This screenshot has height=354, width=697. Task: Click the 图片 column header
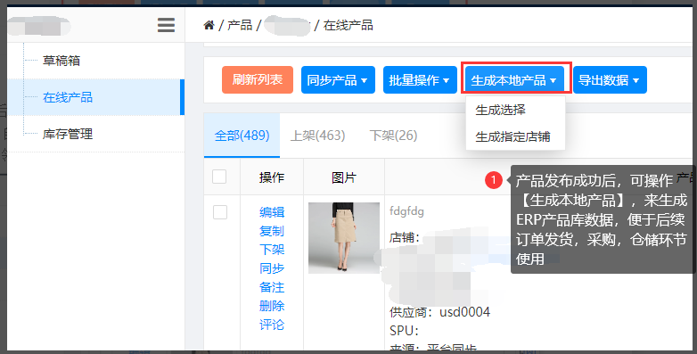point(344,177)
